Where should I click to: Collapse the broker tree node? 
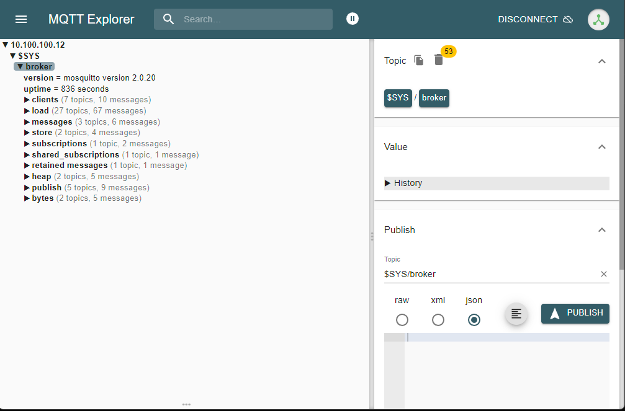coord(20,66)
